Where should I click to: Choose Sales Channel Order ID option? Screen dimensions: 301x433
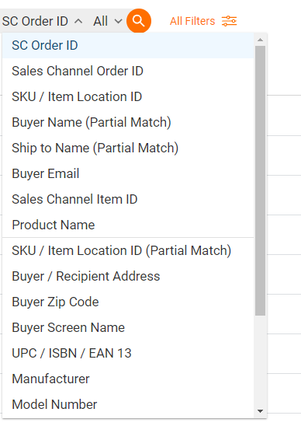(128, 71)
